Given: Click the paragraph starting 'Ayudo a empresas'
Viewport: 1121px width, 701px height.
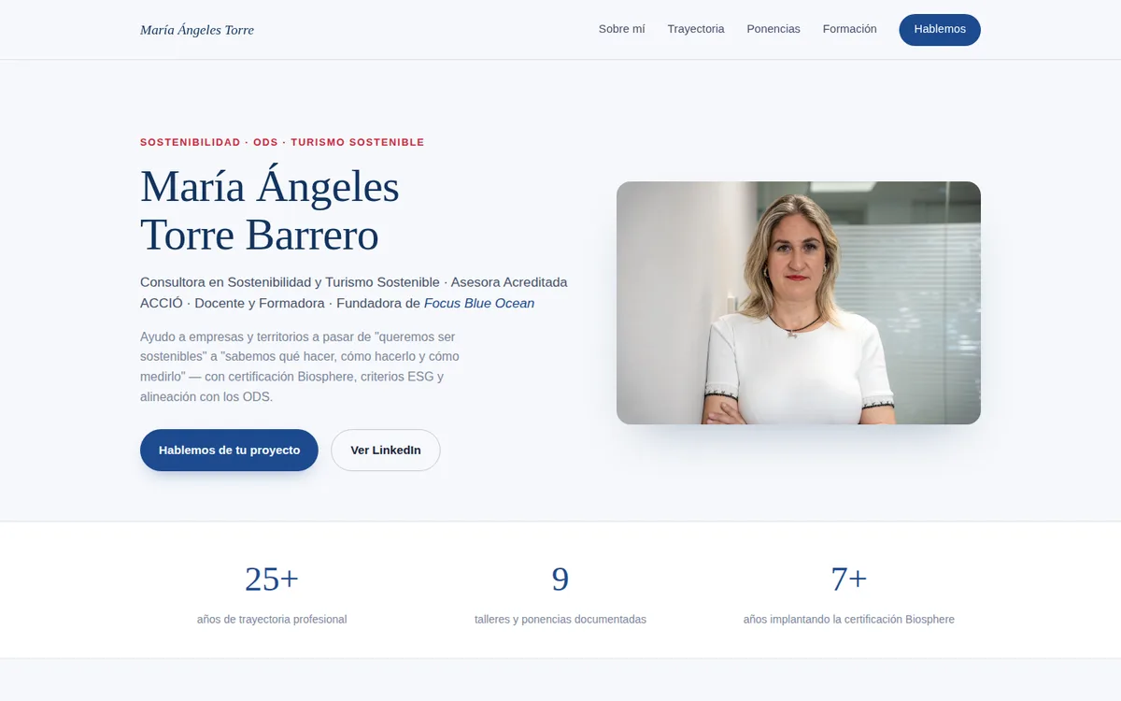Looking at the screenshot, I should (300, 366).
